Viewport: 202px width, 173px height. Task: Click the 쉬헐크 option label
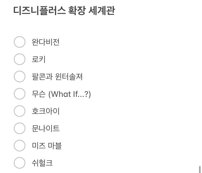click(x=42, y=163)
